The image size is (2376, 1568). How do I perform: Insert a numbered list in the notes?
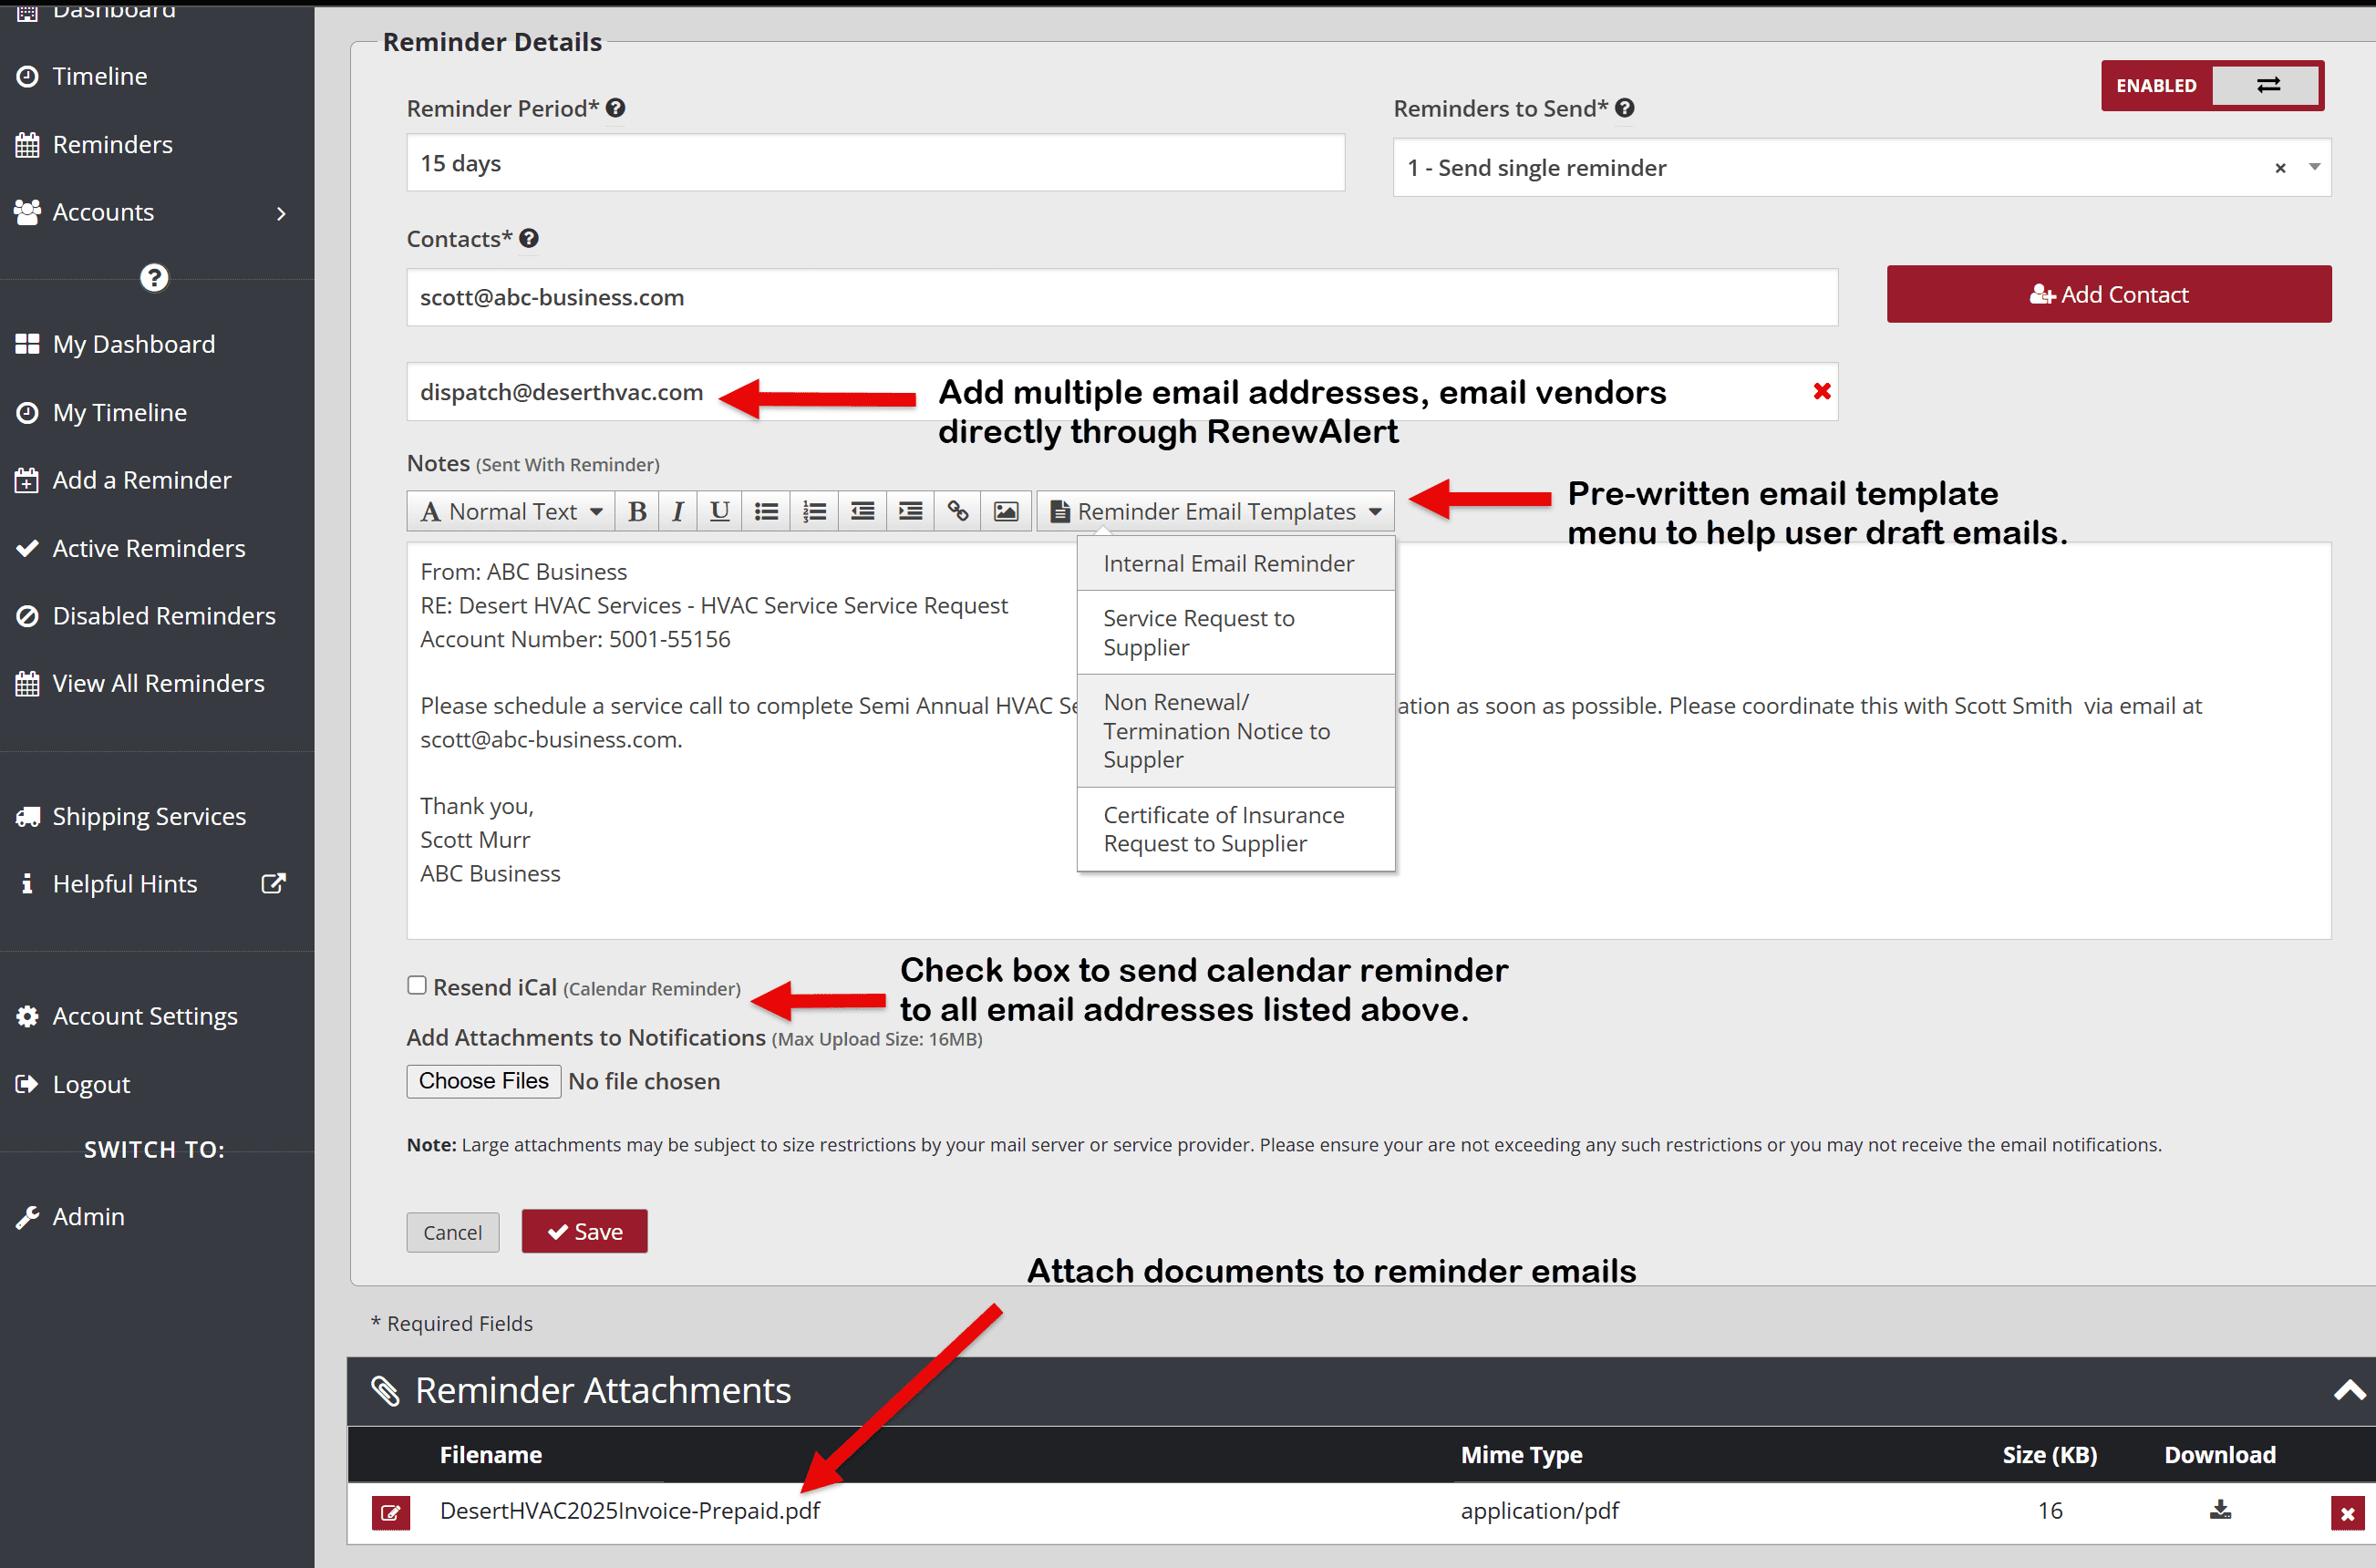(x=814, y=511)
